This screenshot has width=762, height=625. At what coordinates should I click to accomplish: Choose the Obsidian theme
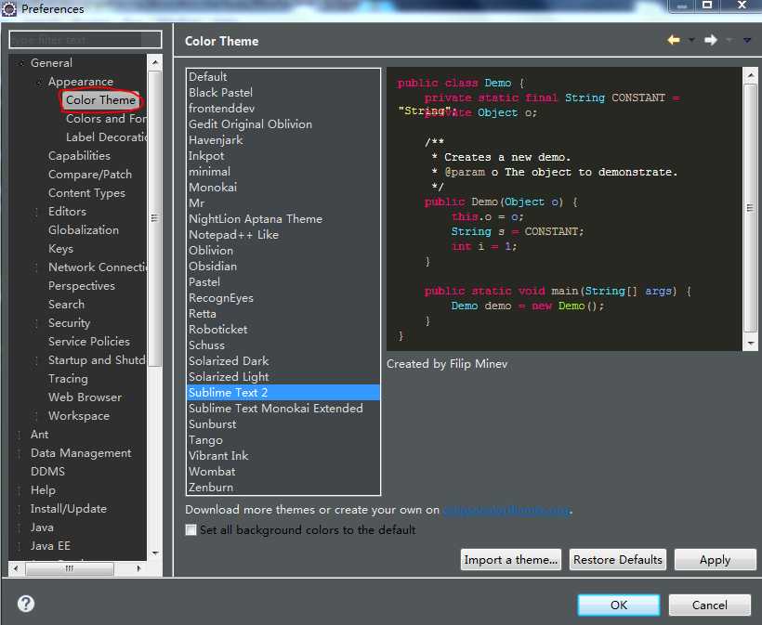[x=283, y=267]
